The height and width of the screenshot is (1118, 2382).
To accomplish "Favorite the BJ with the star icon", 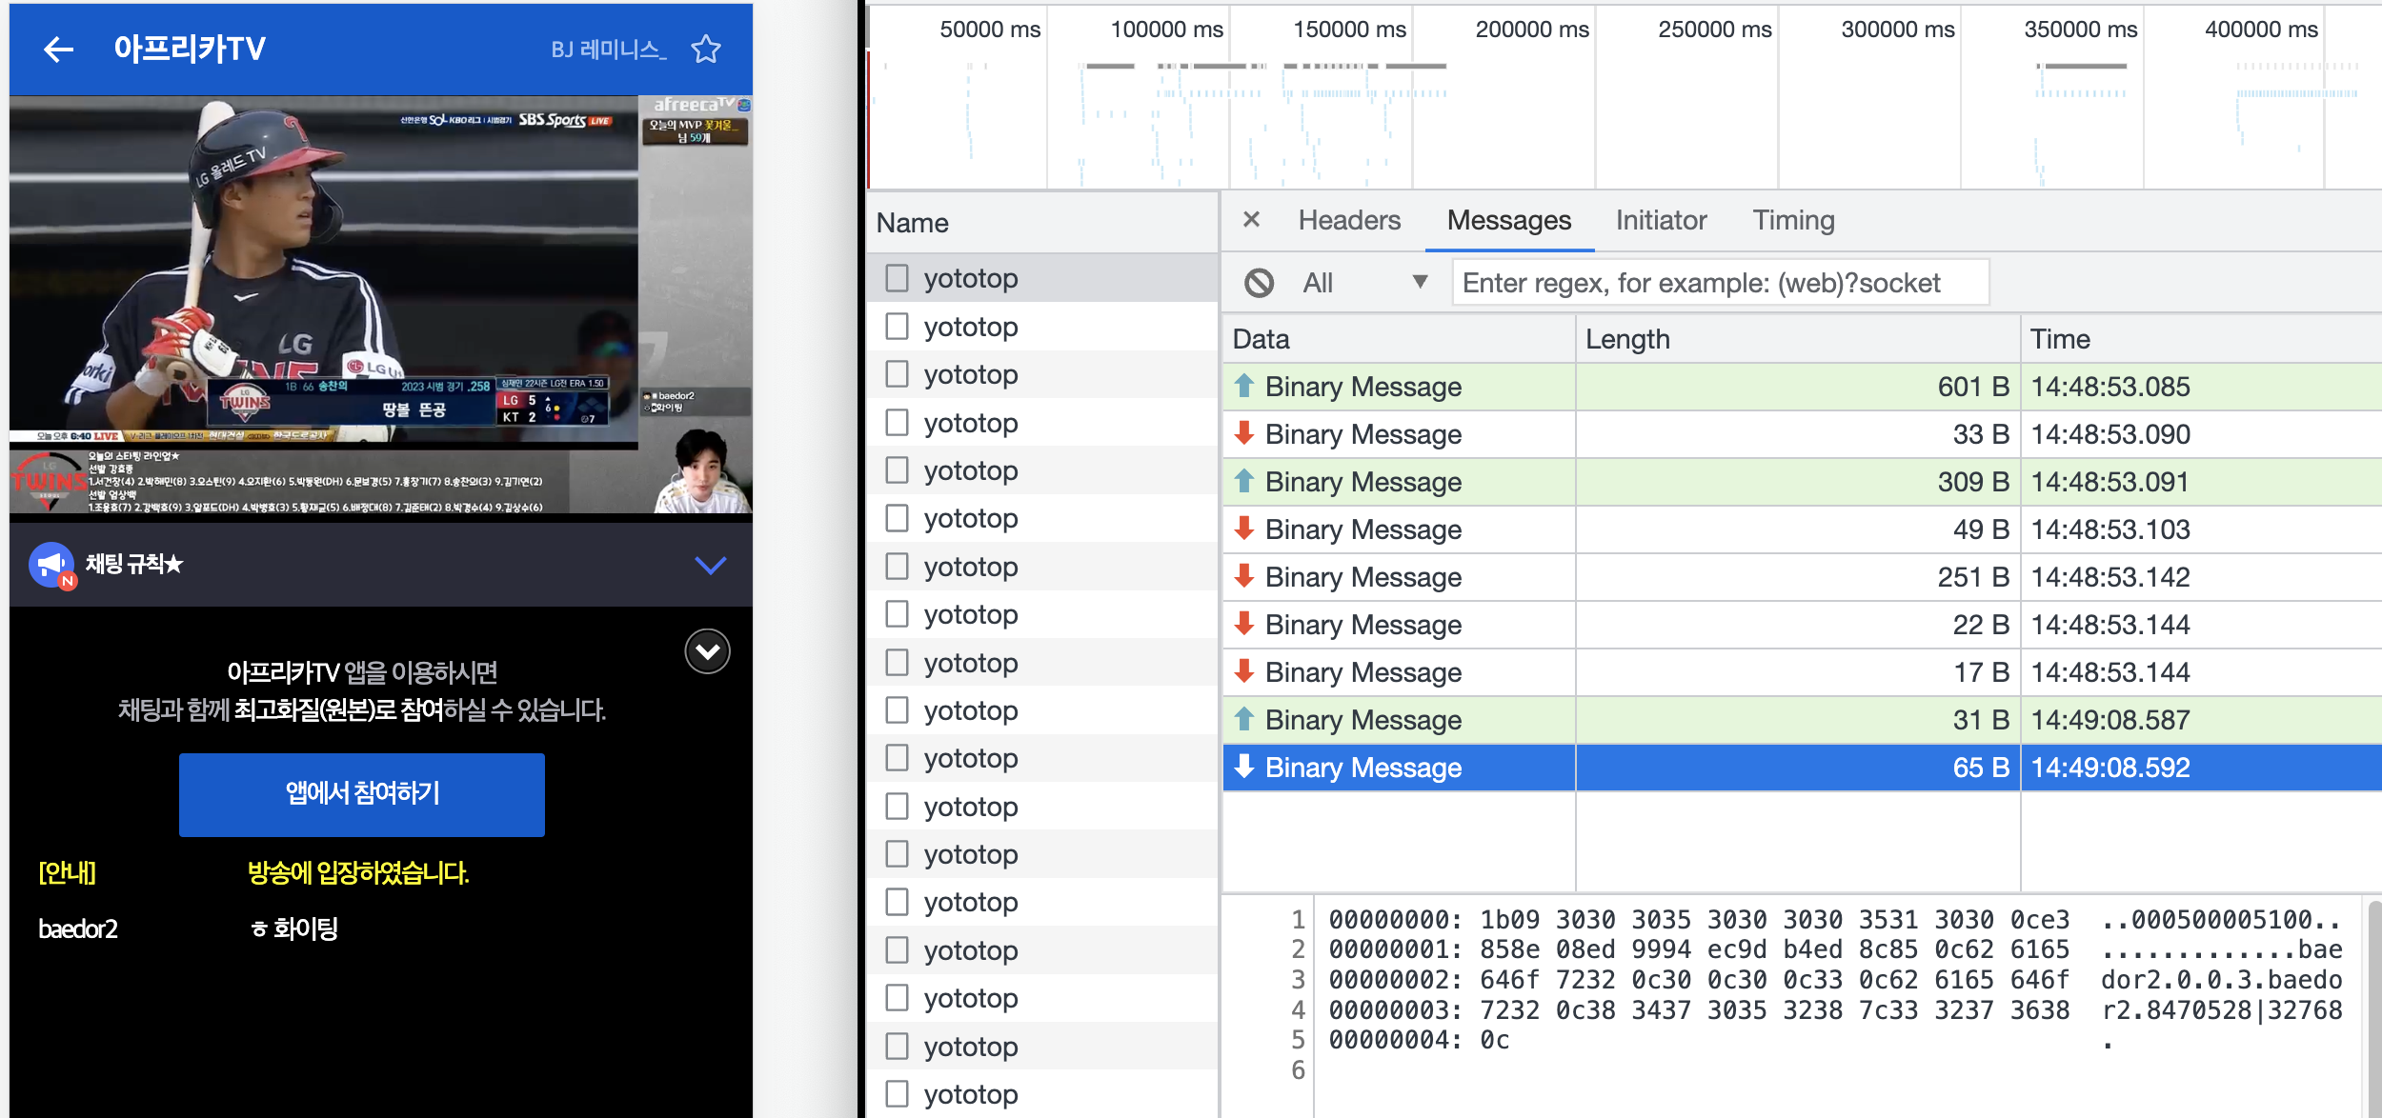I will [x=706, y=49].
